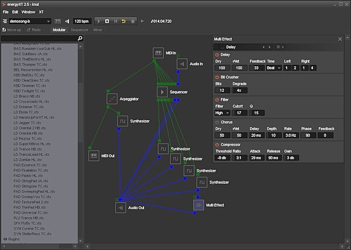Rewind to start with the transport button

[115, 21]
